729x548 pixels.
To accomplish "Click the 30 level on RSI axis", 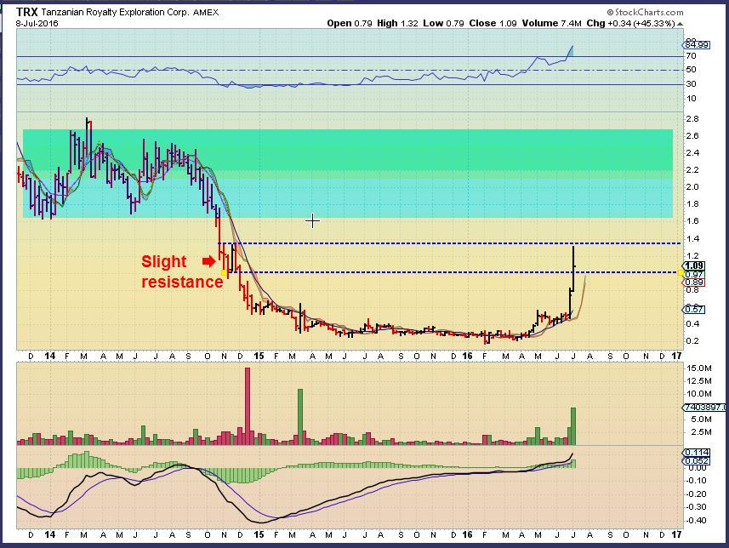I will 692,84.
